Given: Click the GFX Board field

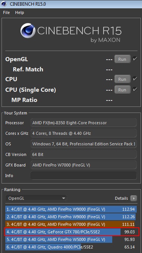Looking at the screenshot, I should (x=84, y=165).
